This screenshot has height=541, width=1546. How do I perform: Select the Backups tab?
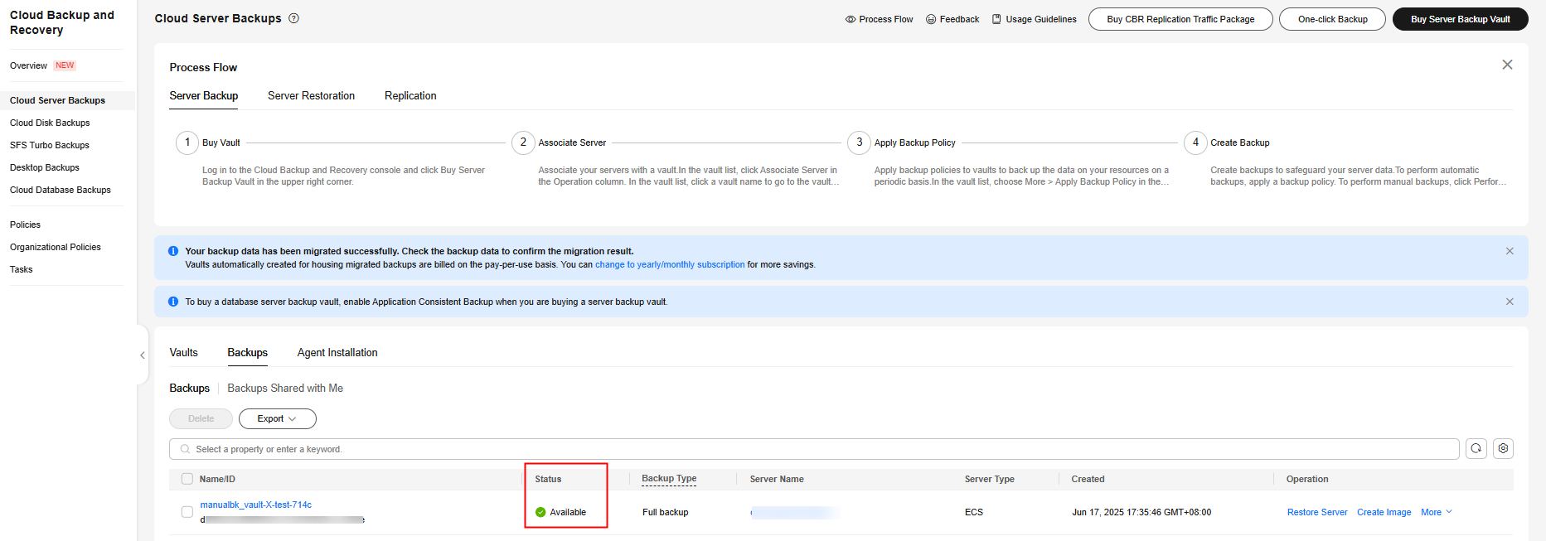coord(248,353)
